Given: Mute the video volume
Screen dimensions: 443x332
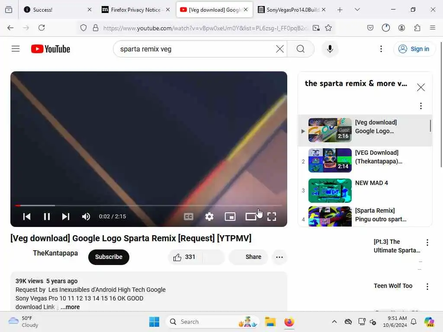Looking at the screenshot, I should 86,217.
